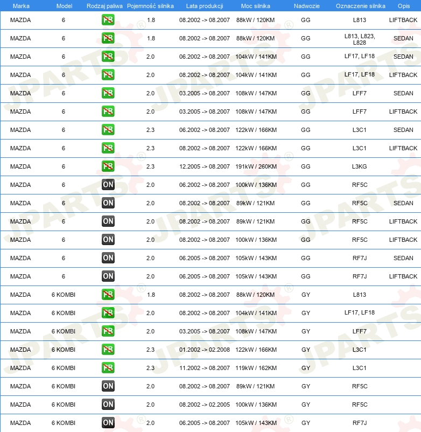The image size is (421, 432).
Task: Click the Opis column header
Action: click(404, 6)
